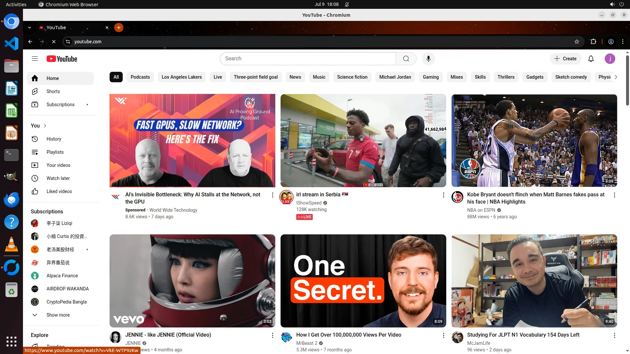The image size is (630, 354).
Task: Open options menu for Kobe Bryant video
Action: coord(614,195)
